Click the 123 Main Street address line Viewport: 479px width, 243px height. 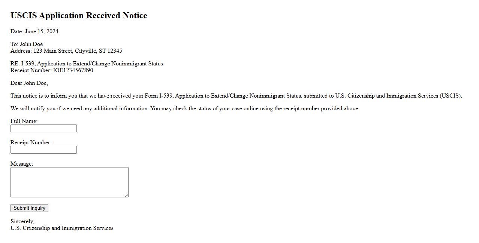[x=66, y=51]
